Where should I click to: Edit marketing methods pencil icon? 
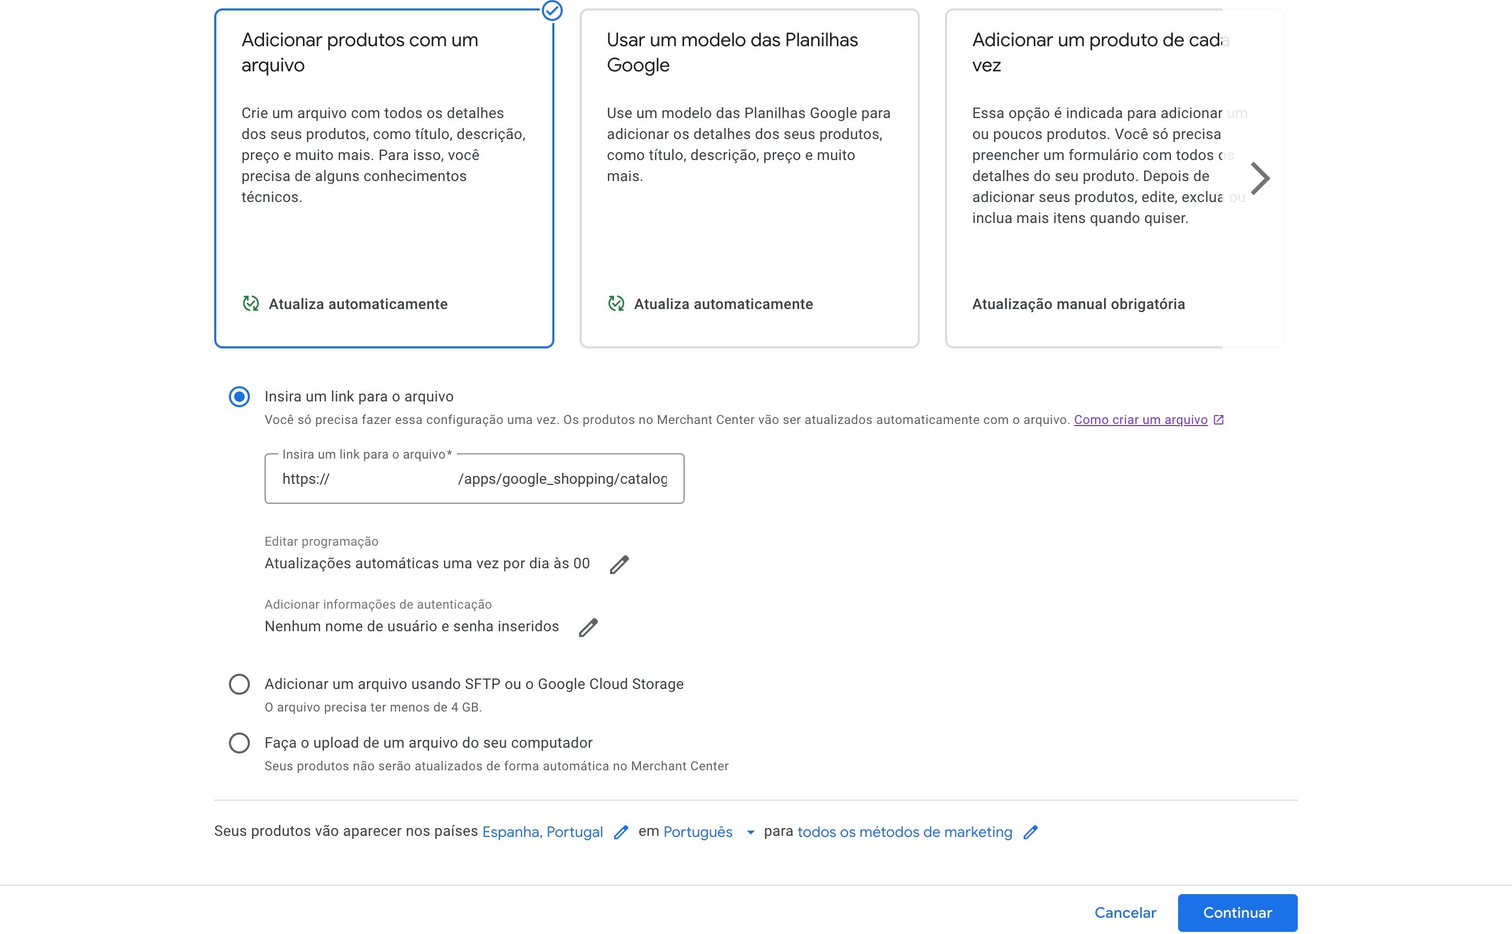tap(1030, 833)
